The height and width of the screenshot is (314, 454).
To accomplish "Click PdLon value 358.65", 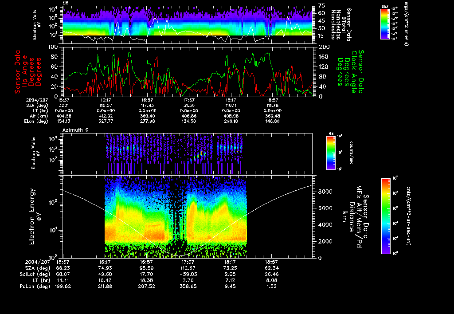I will pos(188,286).
